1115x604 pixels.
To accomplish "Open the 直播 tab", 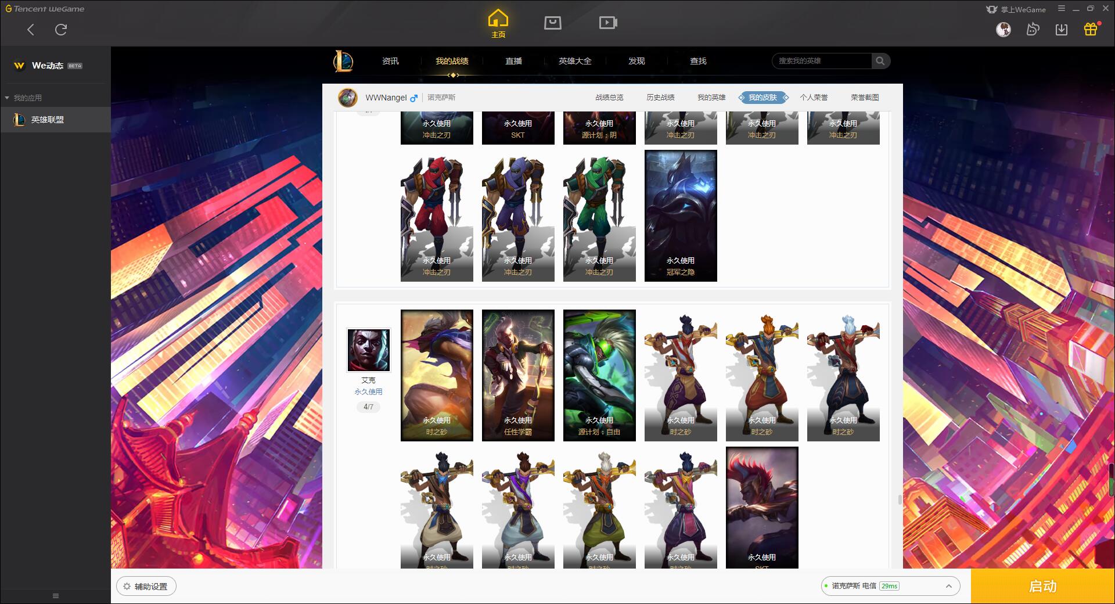I will 513,61.
